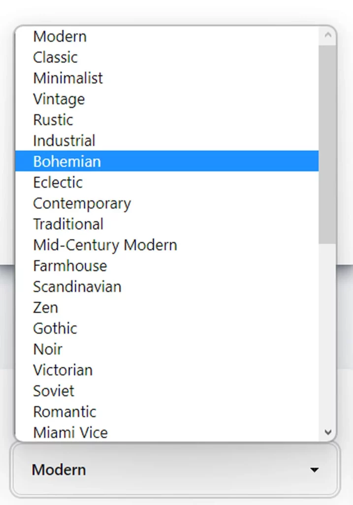Pick Miami Vice from the list
The image size is (353, 505).
click(x=70, y=433)
